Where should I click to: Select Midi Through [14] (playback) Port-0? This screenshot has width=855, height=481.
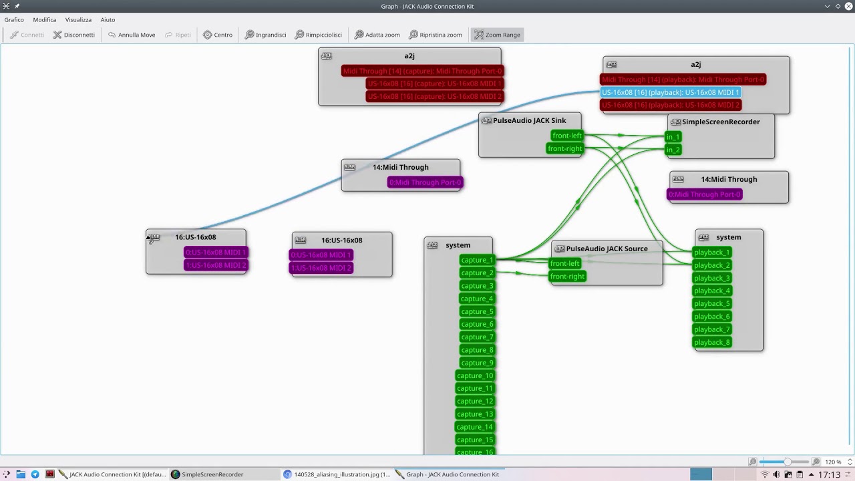click(x=683, y=79)
